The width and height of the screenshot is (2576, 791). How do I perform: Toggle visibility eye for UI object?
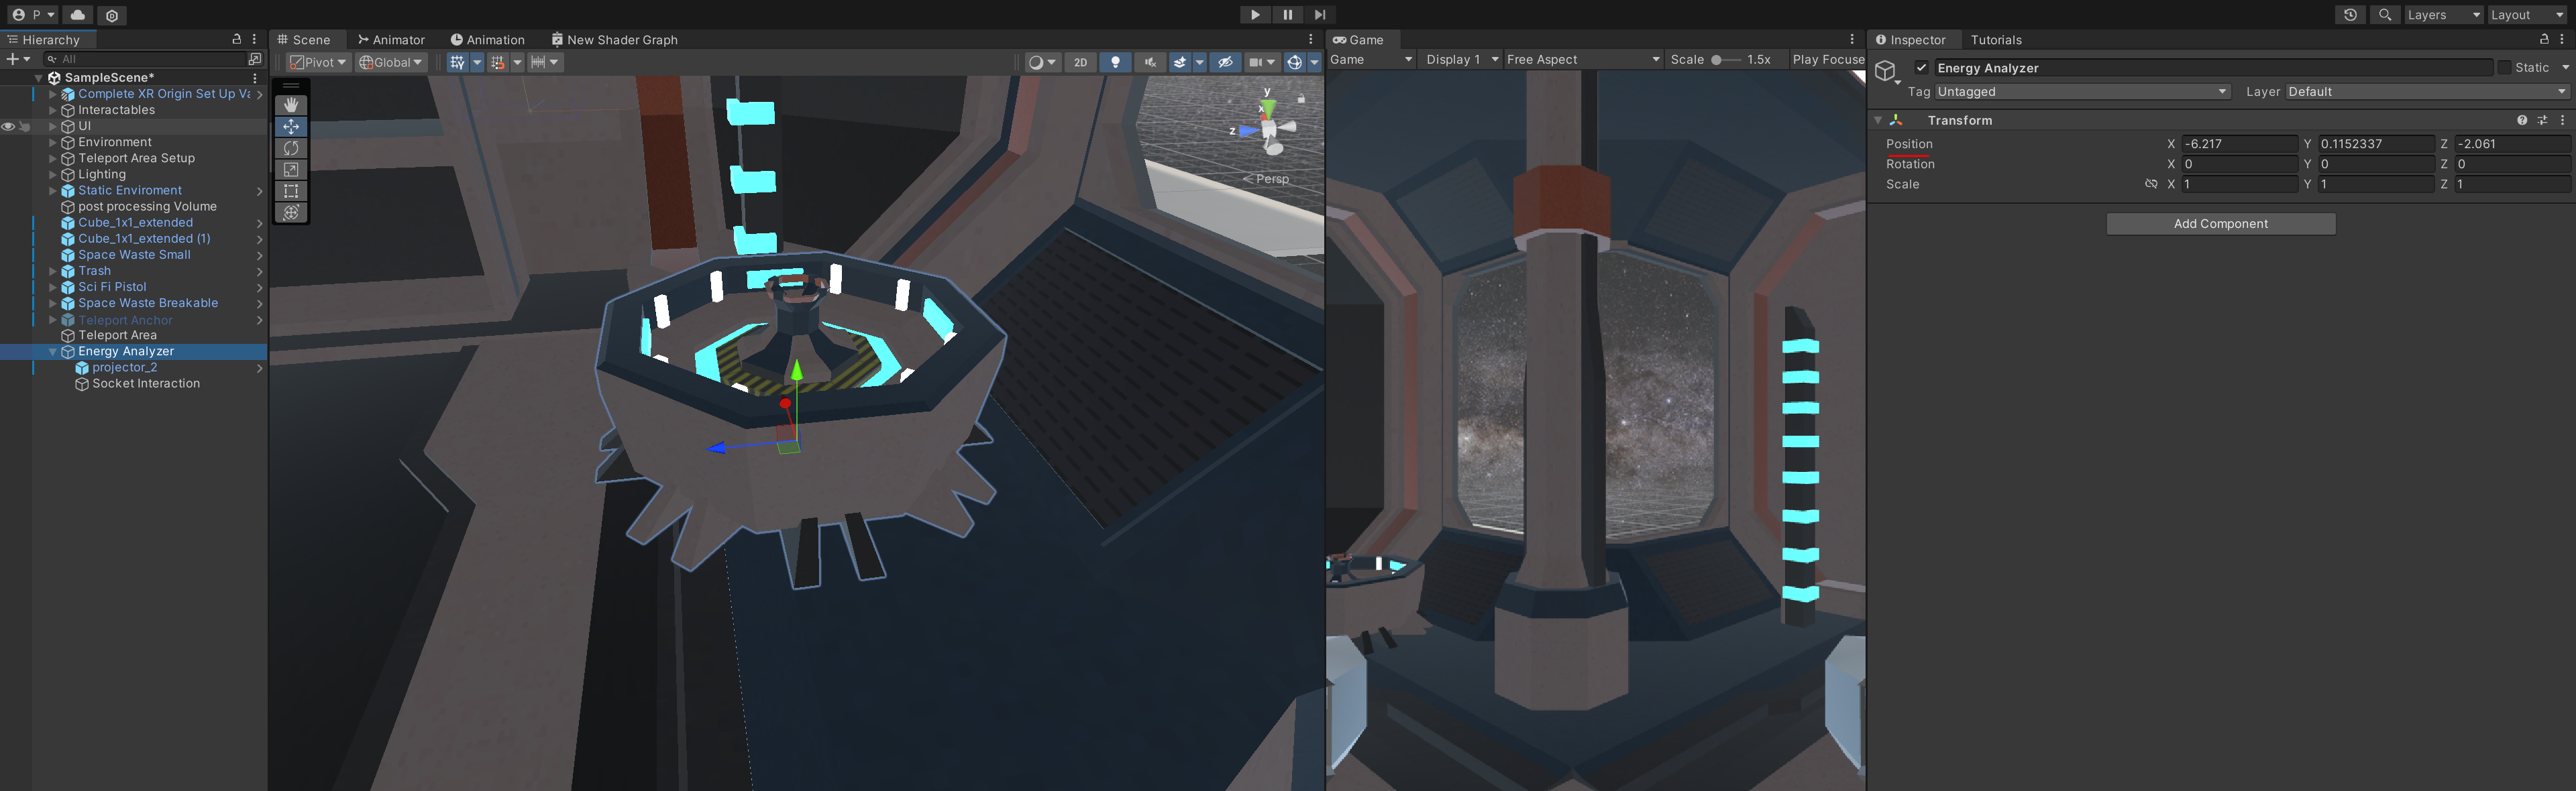[8, 127]
